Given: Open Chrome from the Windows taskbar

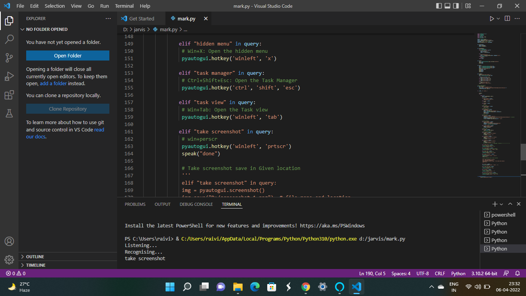Looking at the screenshot, I should (x=306, y=287).
